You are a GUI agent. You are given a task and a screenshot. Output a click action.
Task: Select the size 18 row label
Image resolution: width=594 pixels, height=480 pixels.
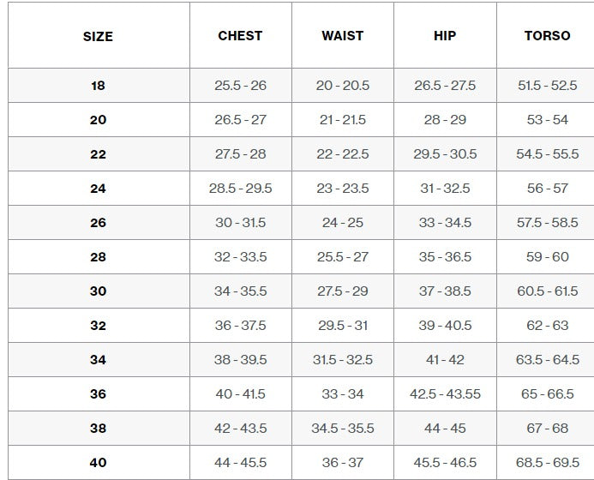[x=98, y=86]
